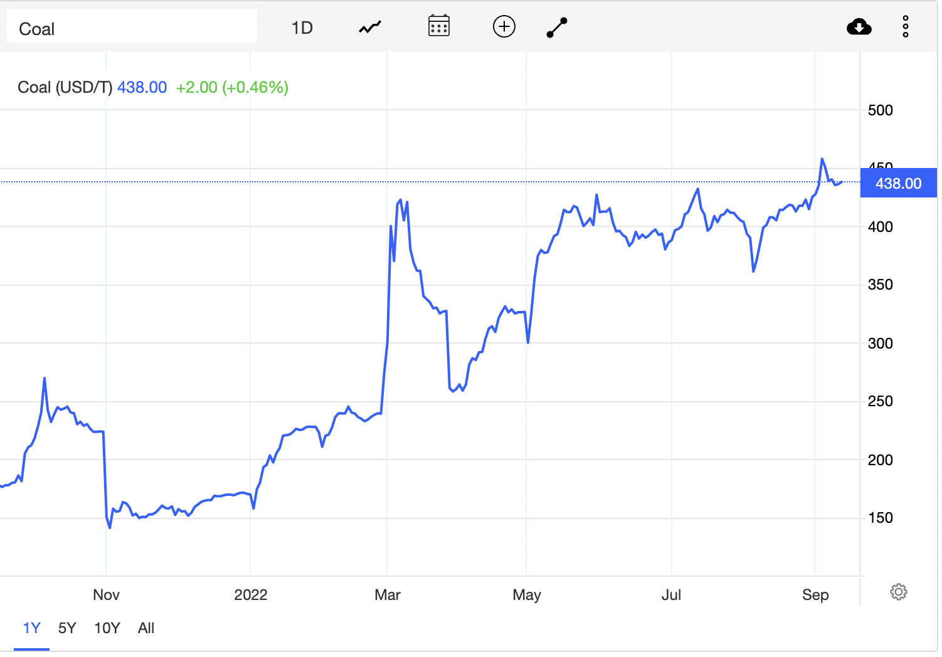Open chart settings gear icon
942x657 pixels.
click(899, 592)
